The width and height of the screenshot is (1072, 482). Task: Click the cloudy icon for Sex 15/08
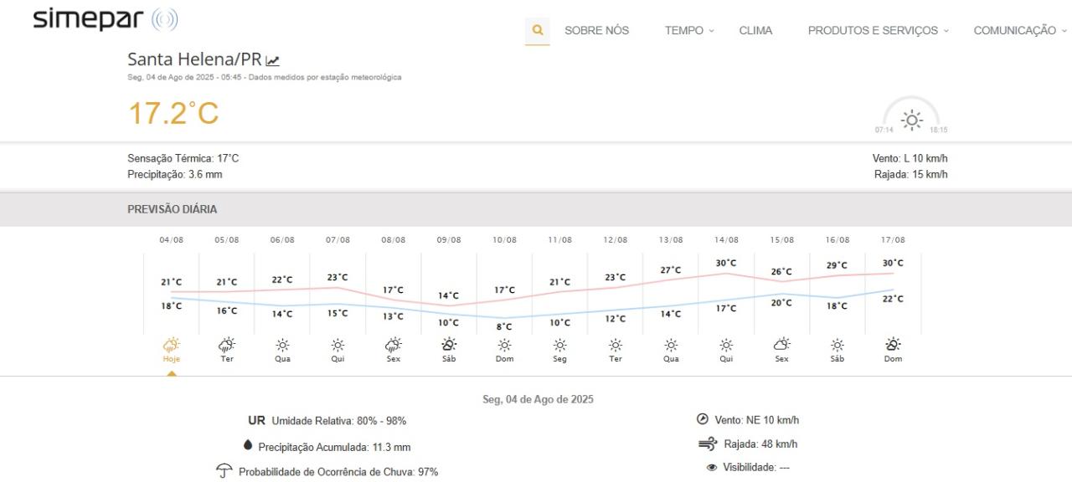[781, 343]
